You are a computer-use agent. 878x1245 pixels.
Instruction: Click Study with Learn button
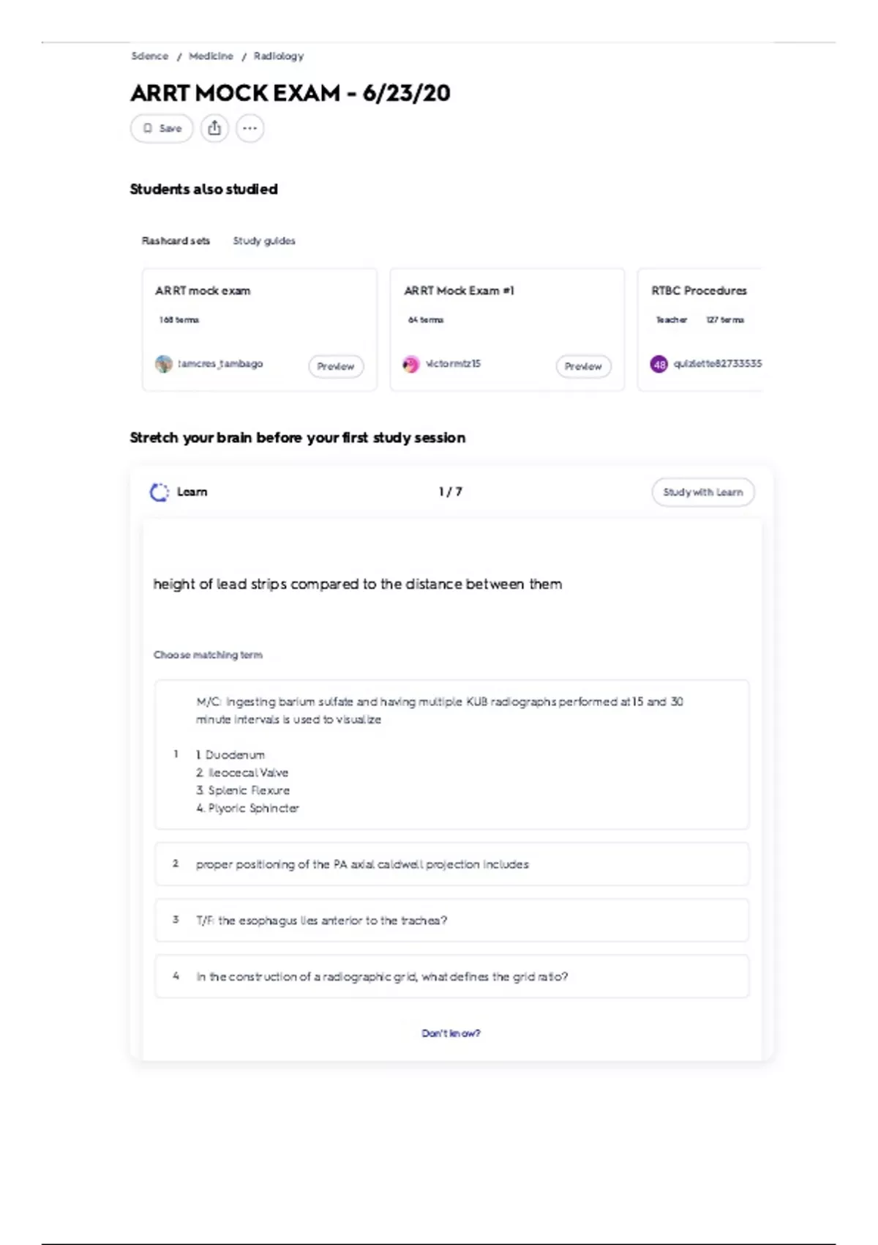(702, 492)
